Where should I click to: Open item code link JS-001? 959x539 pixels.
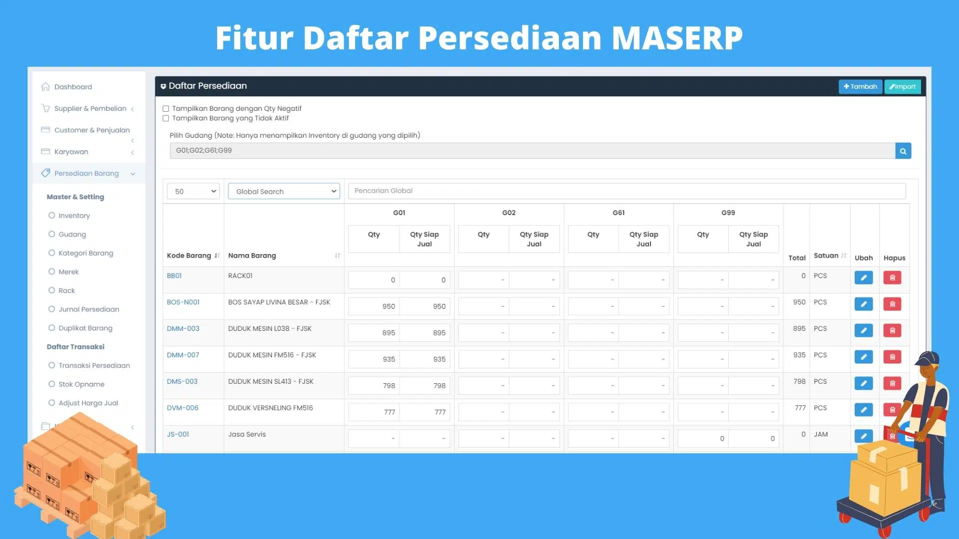tap(178, 434)
